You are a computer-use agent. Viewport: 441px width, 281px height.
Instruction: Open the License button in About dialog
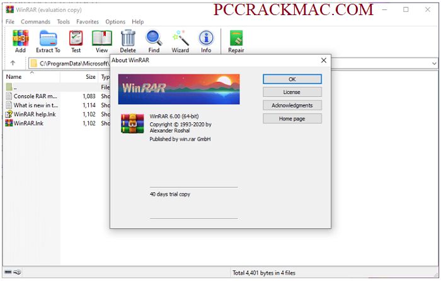(x=292, y=92)
